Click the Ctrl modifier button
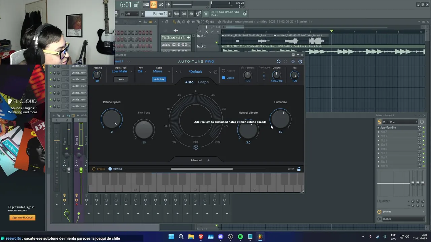 click(x=184, y=14)
